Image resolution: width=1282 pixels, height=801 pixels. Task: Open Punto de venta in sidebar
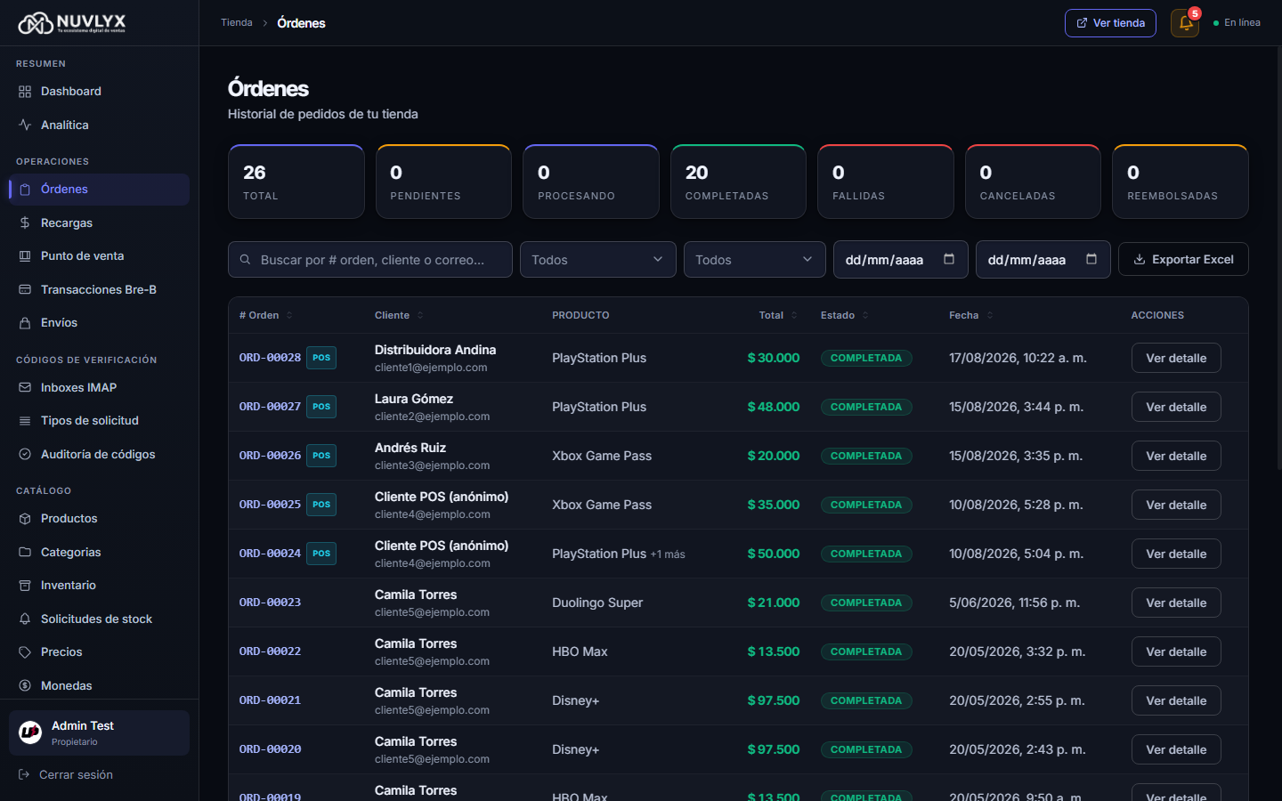(x=99, y=256)
